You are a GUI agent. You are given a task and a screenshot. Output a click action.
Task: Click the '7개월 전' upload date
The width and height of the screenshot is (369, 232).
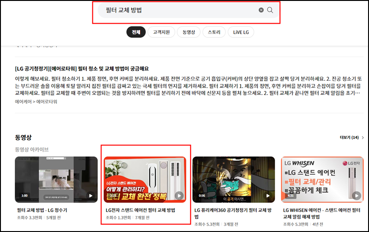(142, 218)
